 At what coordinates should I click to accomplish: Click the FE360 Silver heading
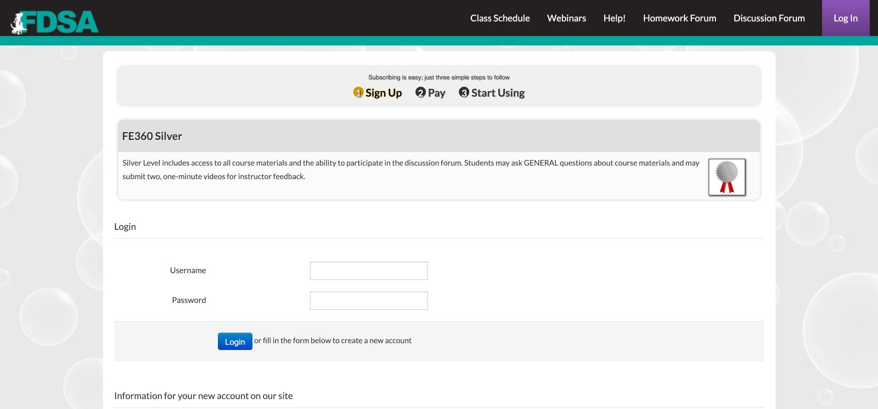152,136
